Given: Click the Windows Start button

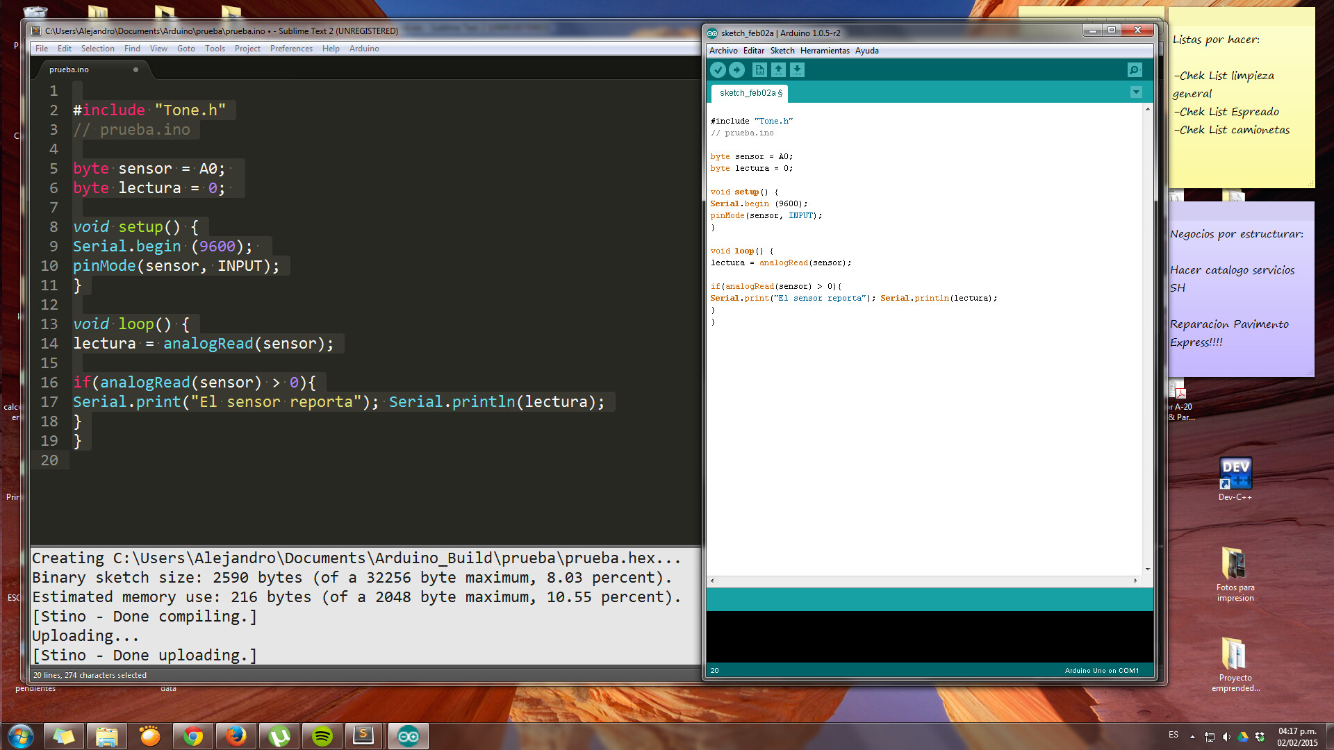Looking at the screenshot, I should pyautogui.click(x=21, y=736).
